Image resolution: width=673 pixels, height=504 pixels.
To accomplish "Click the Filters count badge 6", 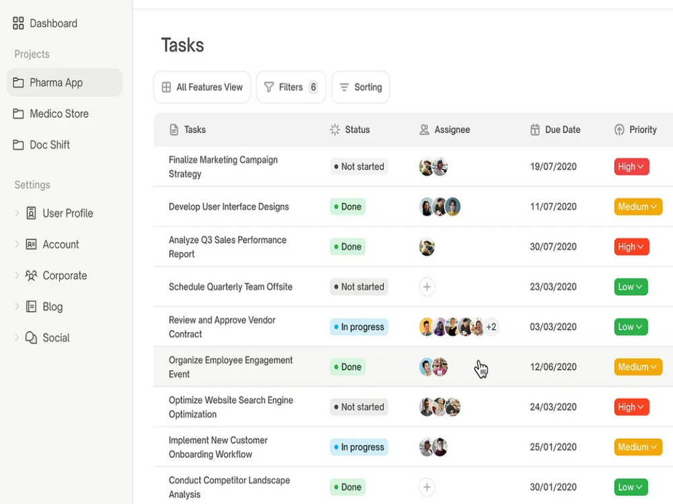I will [x=314, y=87].
